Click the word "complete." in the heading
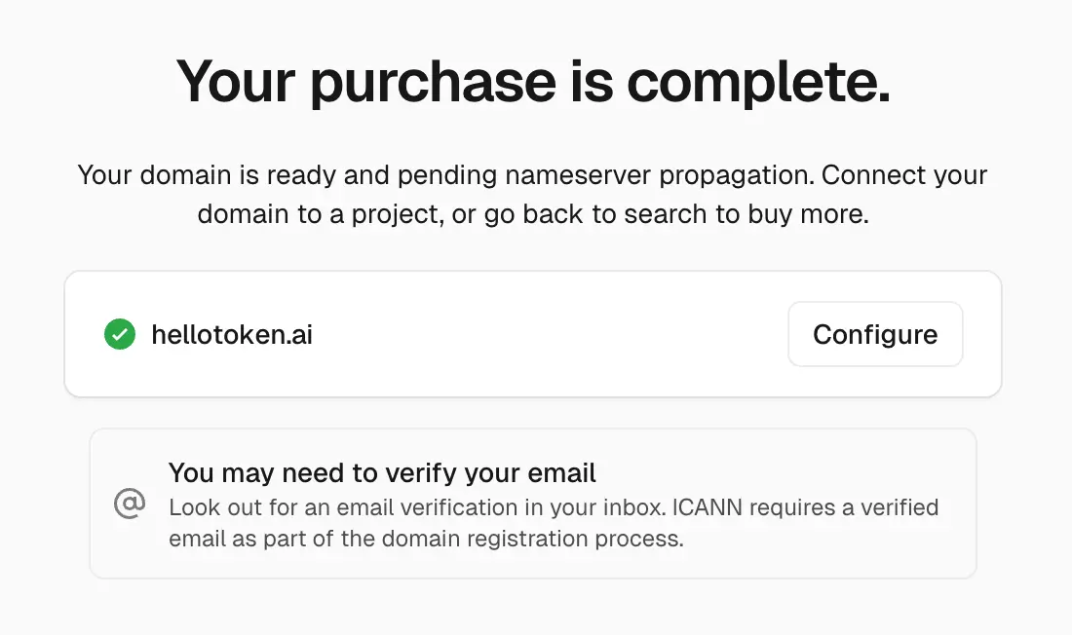This screenshot has width=1072, height=635. click(758, 81)
